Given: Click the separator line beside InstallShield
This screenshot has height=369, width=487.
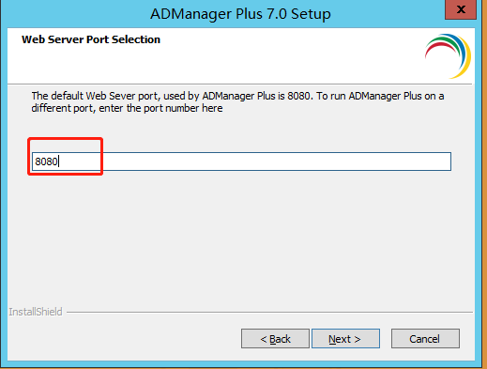Looking at the screenshot, I should (x=269, y=312).
